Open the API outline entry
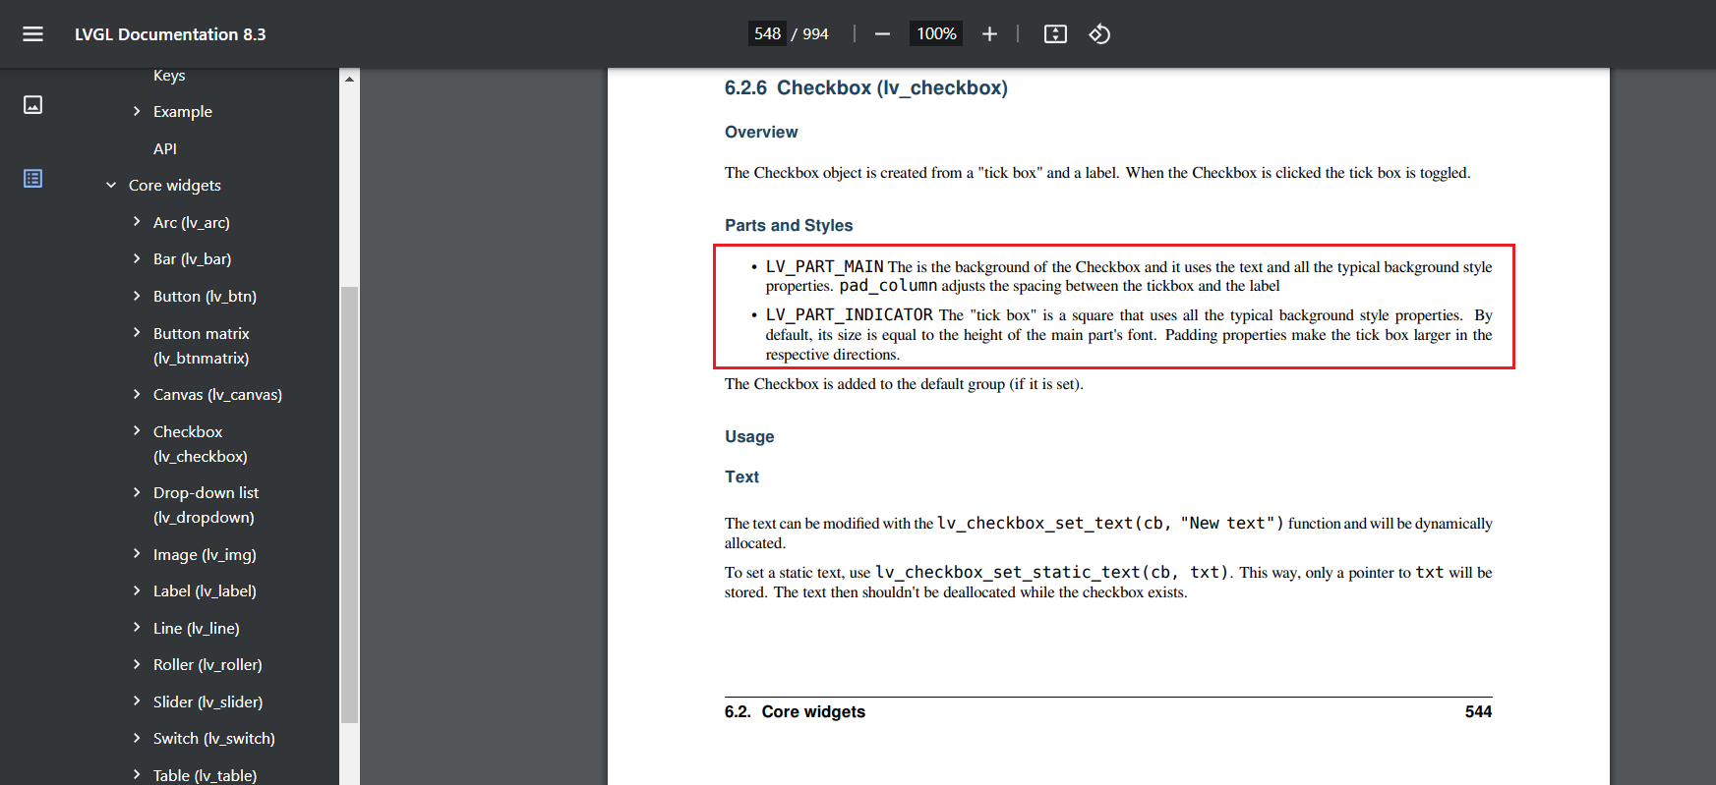1716x785 pixels. tap(164, 148)
